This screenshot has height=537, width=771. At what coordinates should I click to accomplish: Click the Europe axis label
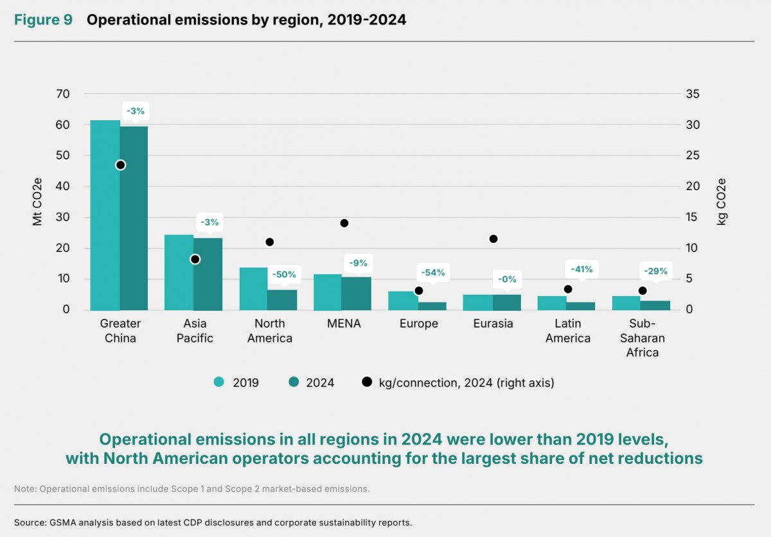419,323
